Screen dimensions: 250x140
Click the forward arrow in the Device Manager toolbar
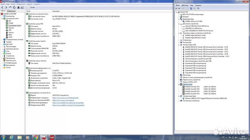(179, 8)
